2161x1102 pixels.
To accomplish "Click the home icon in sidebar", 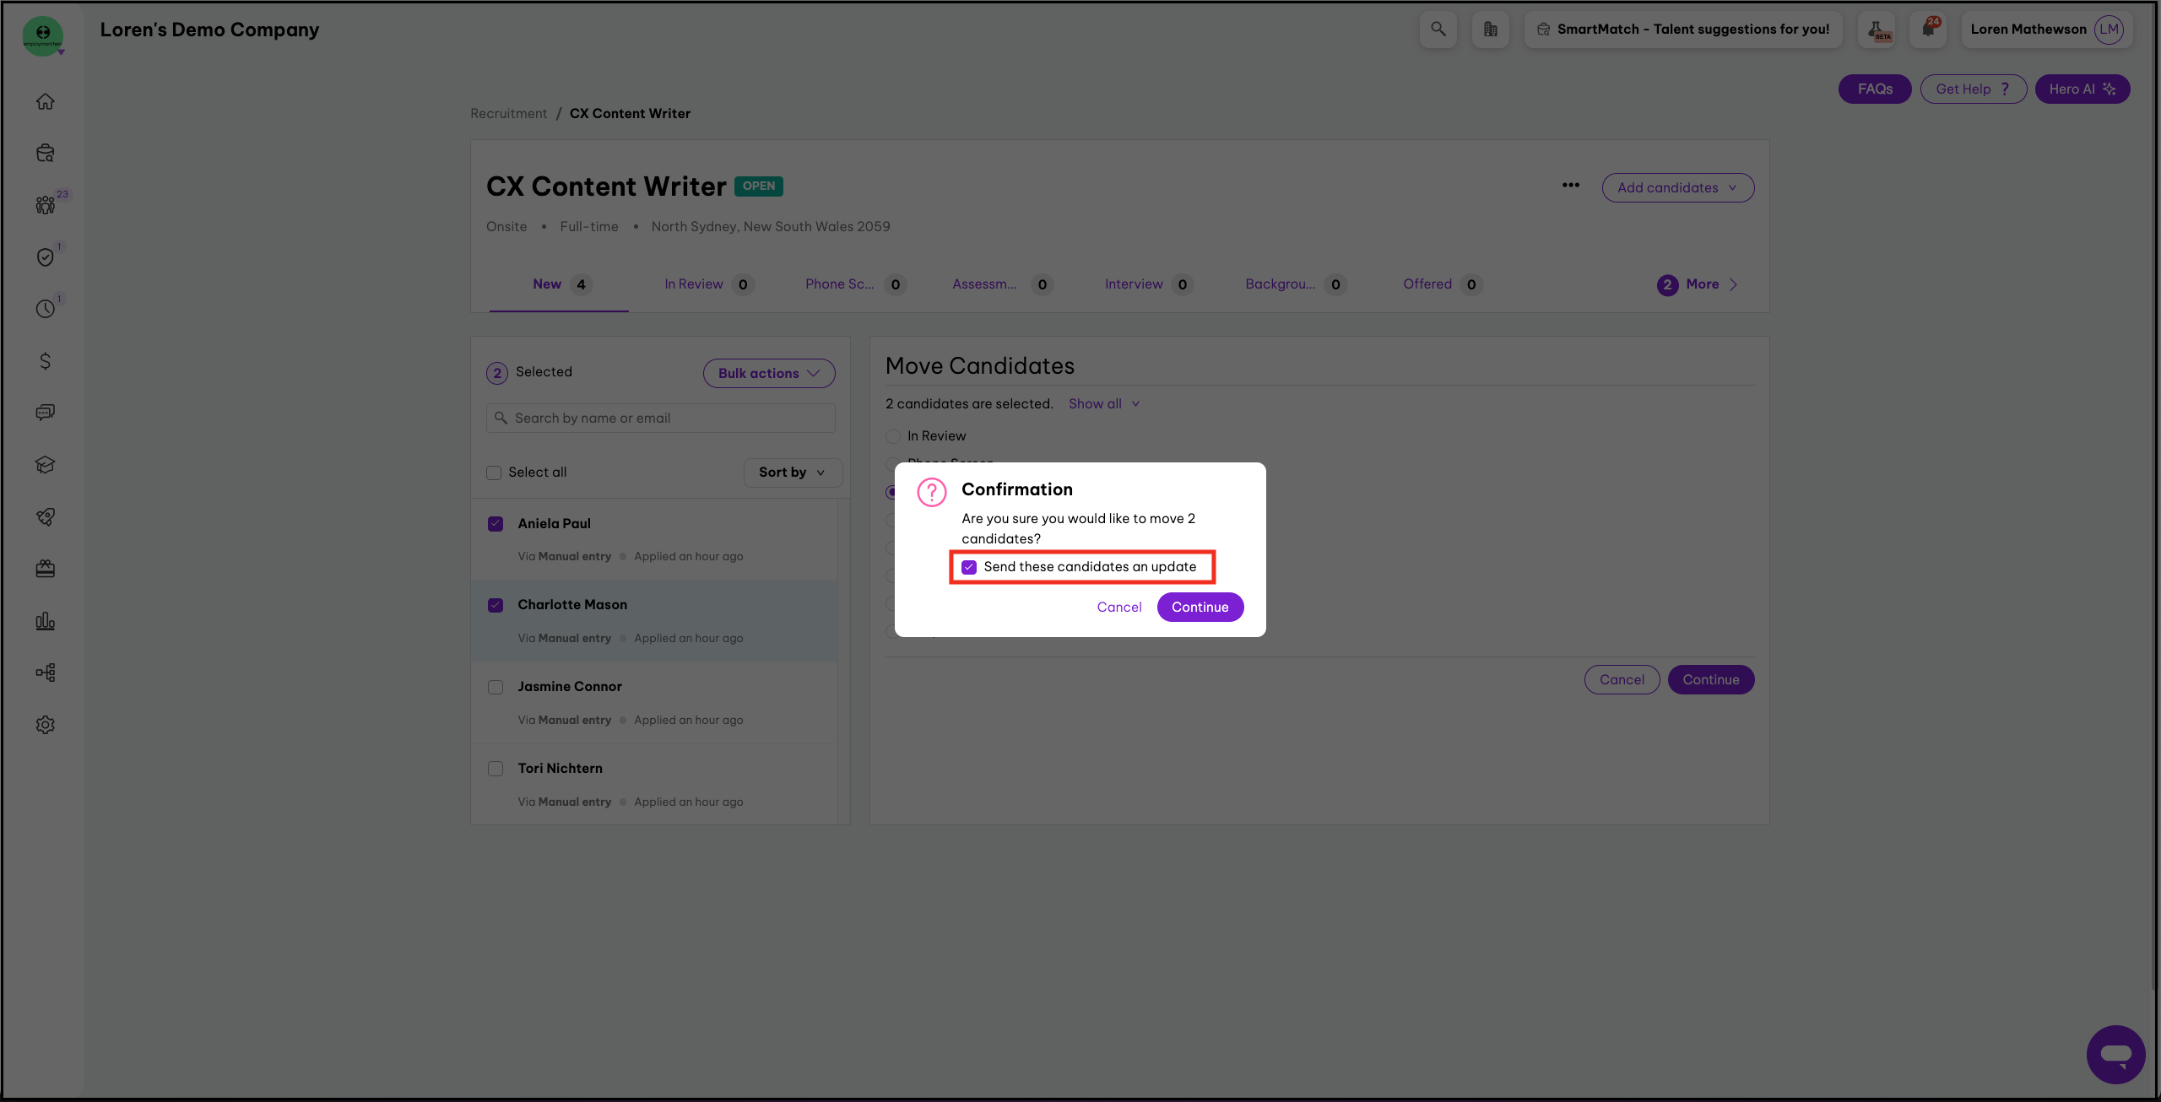I will [x=46, y=101].
